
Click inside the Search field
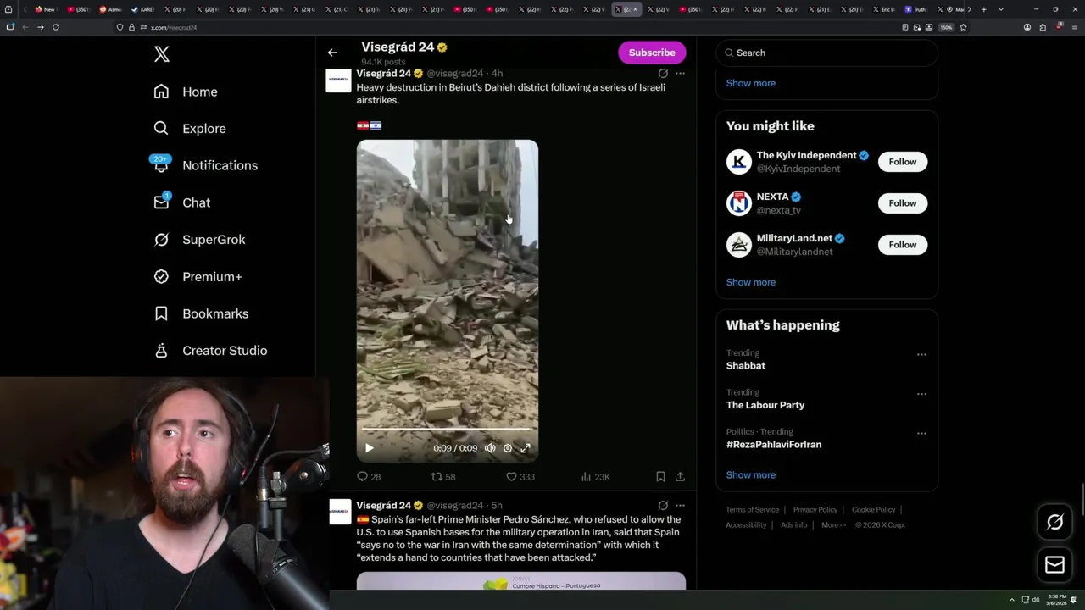point(826,53)
